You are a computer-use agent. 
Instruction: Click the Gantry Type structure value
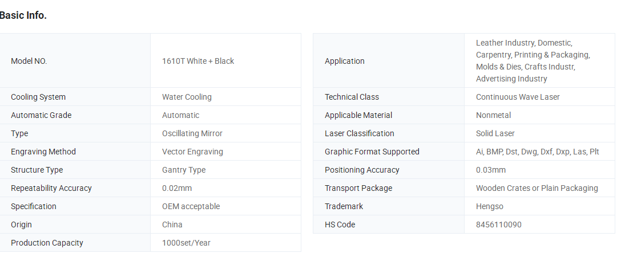[184, 170]
